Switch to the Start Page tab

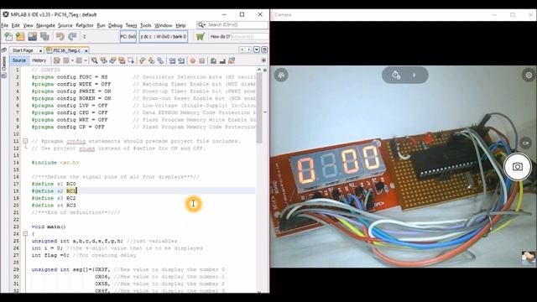tap(23, 50)
